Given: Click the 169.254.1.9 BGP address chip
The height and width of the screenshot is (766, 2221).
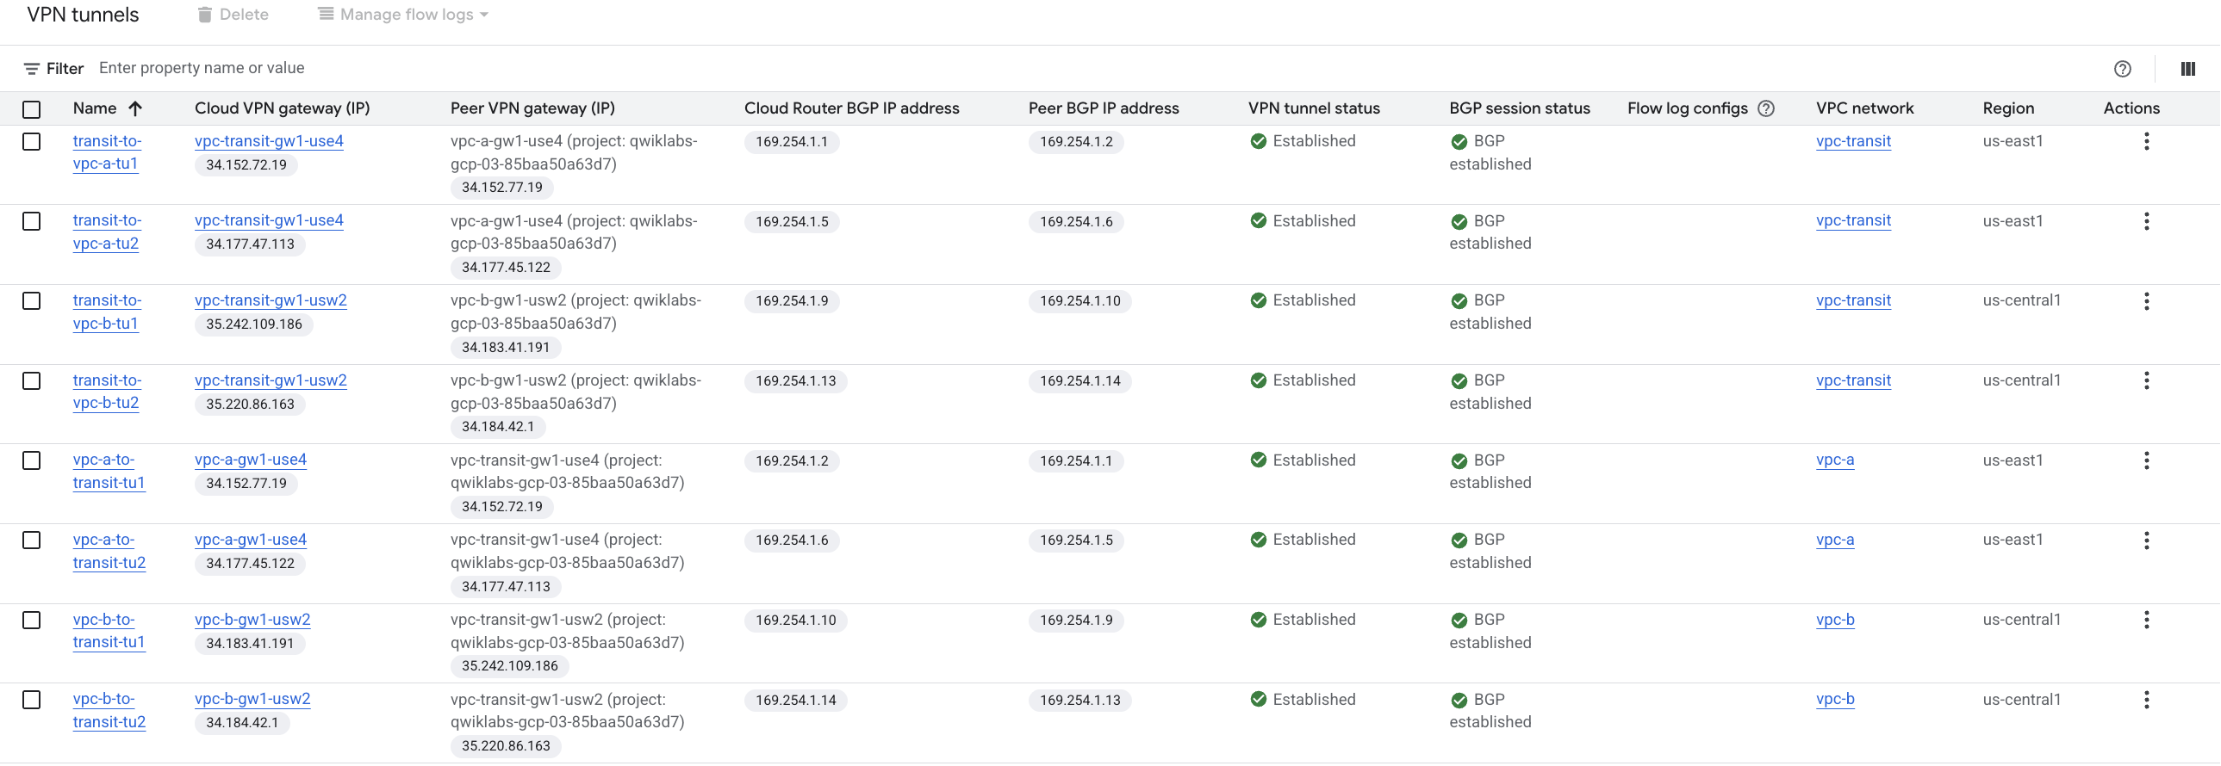Looking at the screenshot, I should point(792,300).
